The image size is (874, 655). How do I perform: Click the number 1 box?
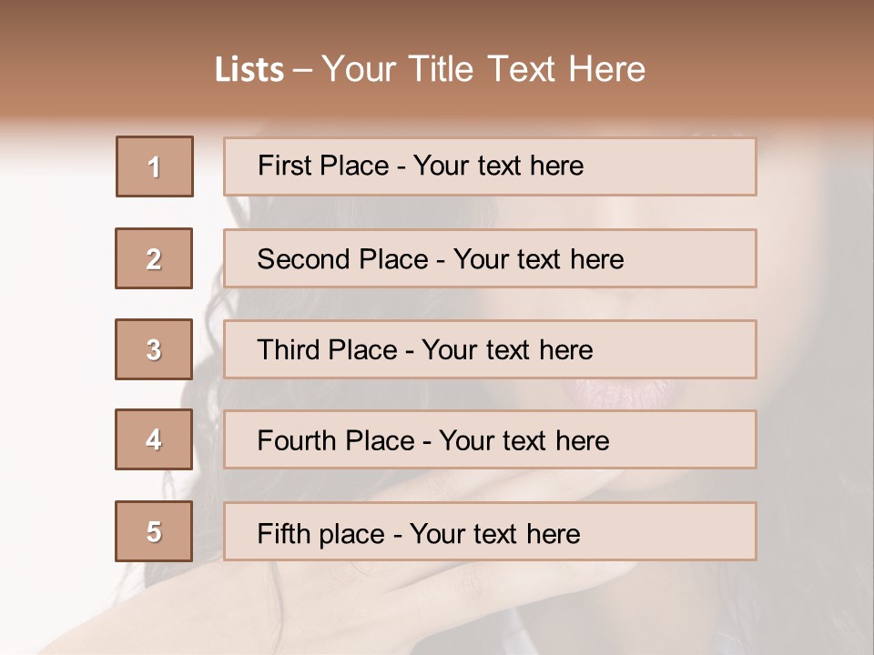pyautogui.click(x=155, y=166)
